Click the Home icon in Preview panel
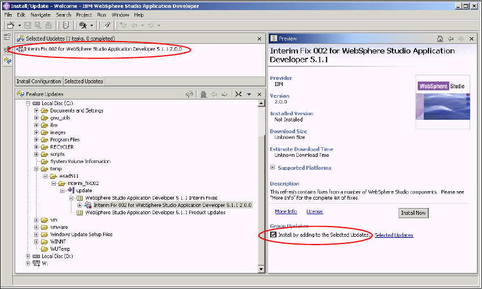The width and height of the screenshot is (482, 289). tap(440, 39)
